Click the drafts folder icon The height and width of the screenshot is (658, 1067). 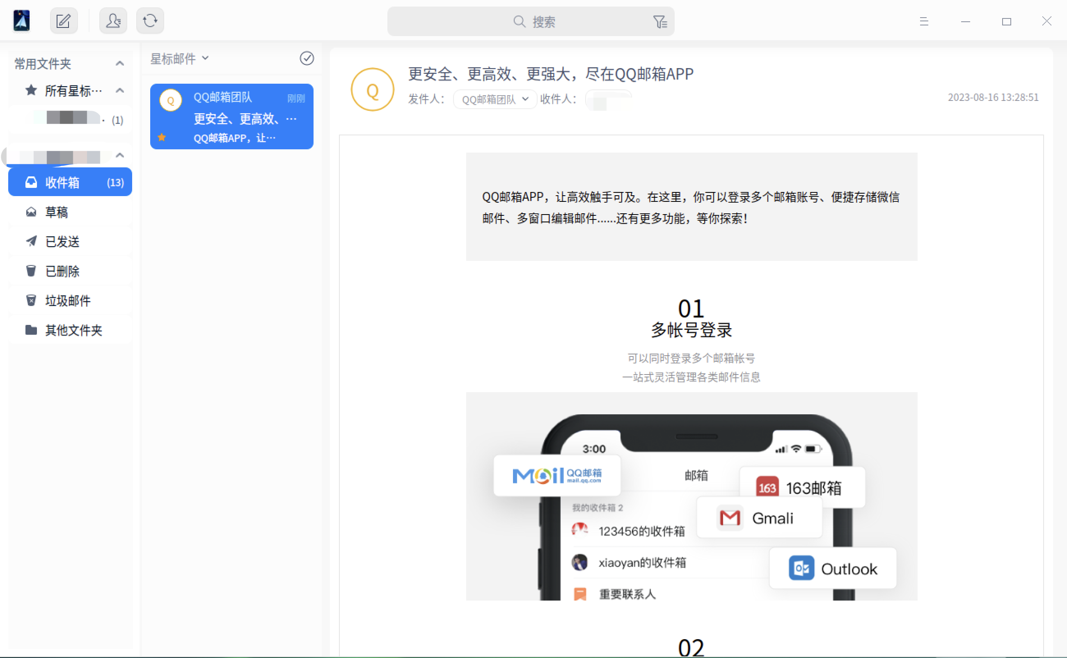pyautogui.click(x=31, y=212)
